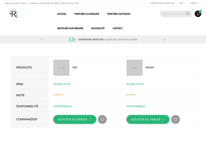Click the COMMANDER row header
This screenshot has width=206, height=154.
pos(27,119)
